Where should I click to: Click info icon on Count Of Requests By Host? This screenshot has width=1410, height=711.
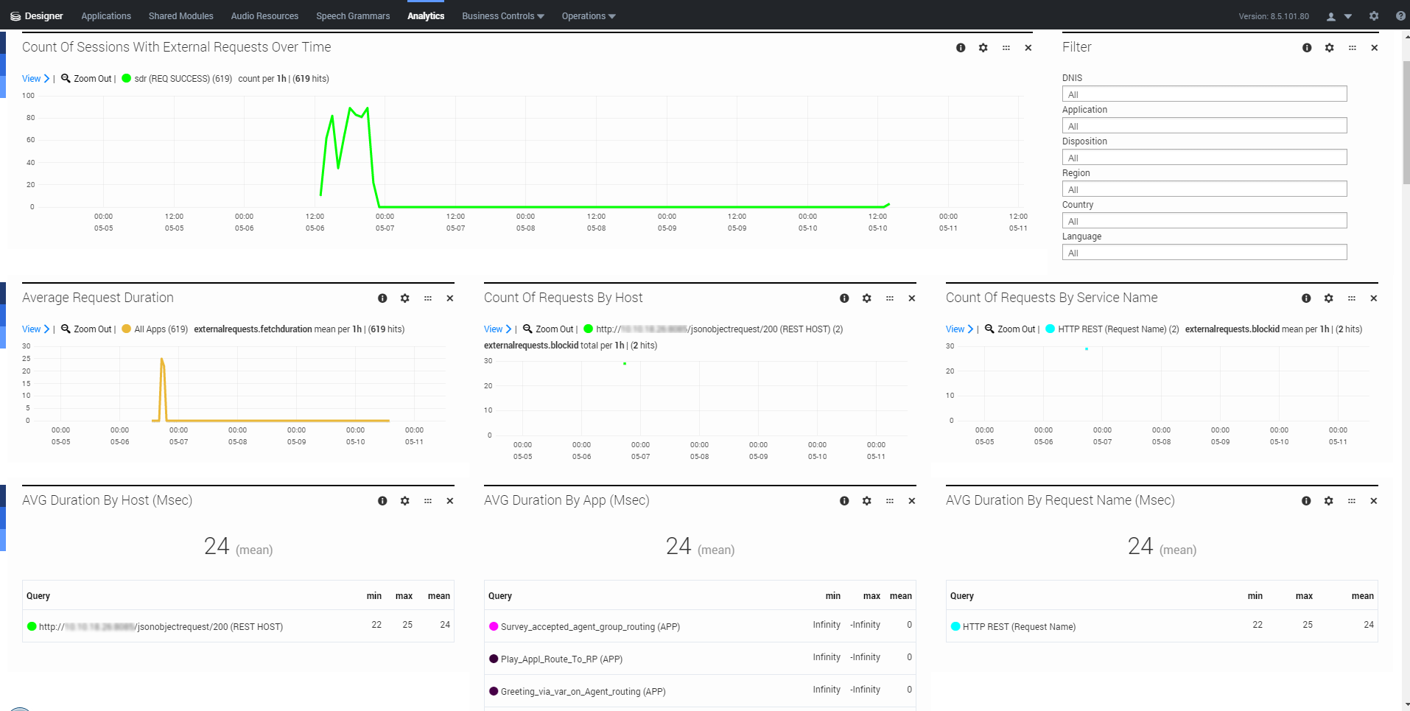(844, 298)
